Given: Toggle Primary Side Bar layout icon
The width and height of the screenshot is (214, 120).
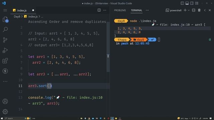Looking at the screenshot, I should point(182,3).
